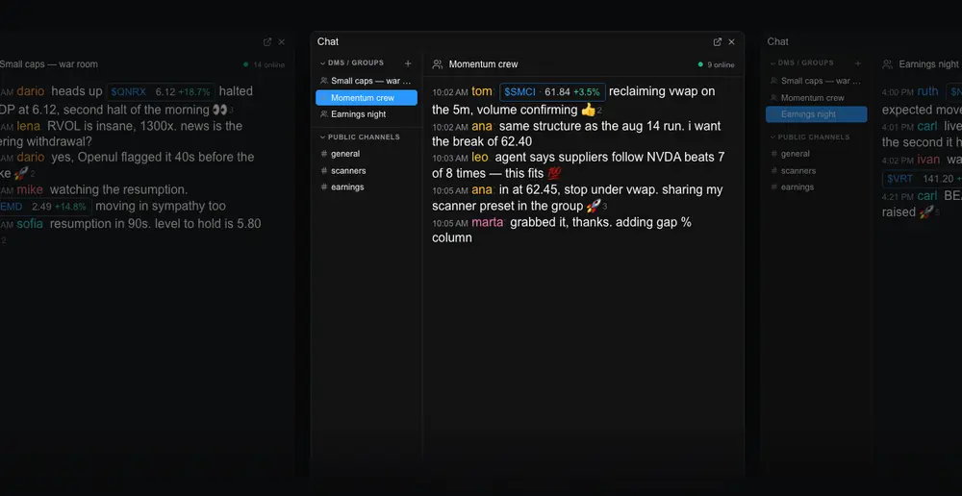Viewport: 962px width, 496px height.
Task: Pop out the Small caps war room window
Action: (x=266, y=41)
